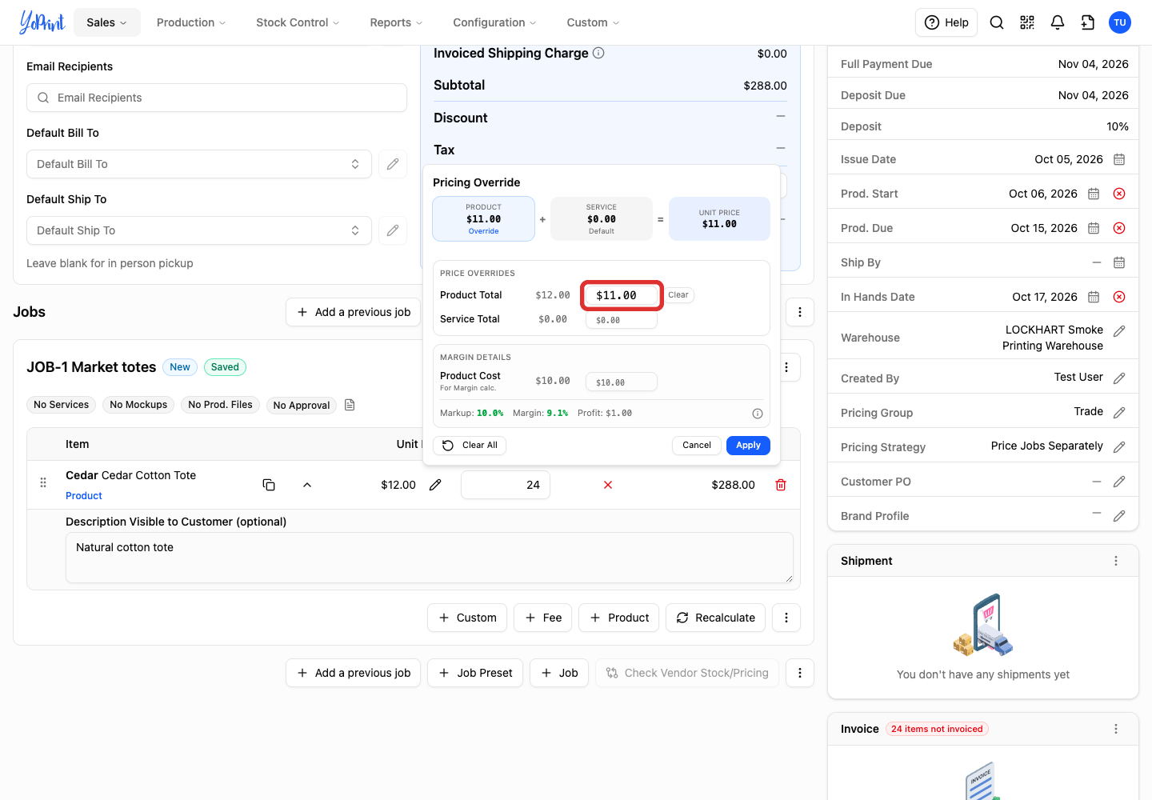Edit Default Ship To pencil icon
Viewport: 1152px width, 800px height.
click(x=393, y=230)
